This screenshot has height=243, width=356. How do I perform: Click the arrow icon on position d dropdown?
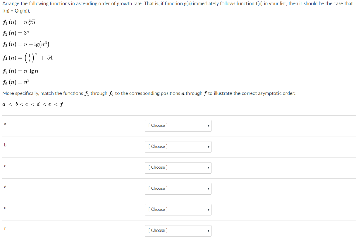pyautogui.click(x=208, y=188)
